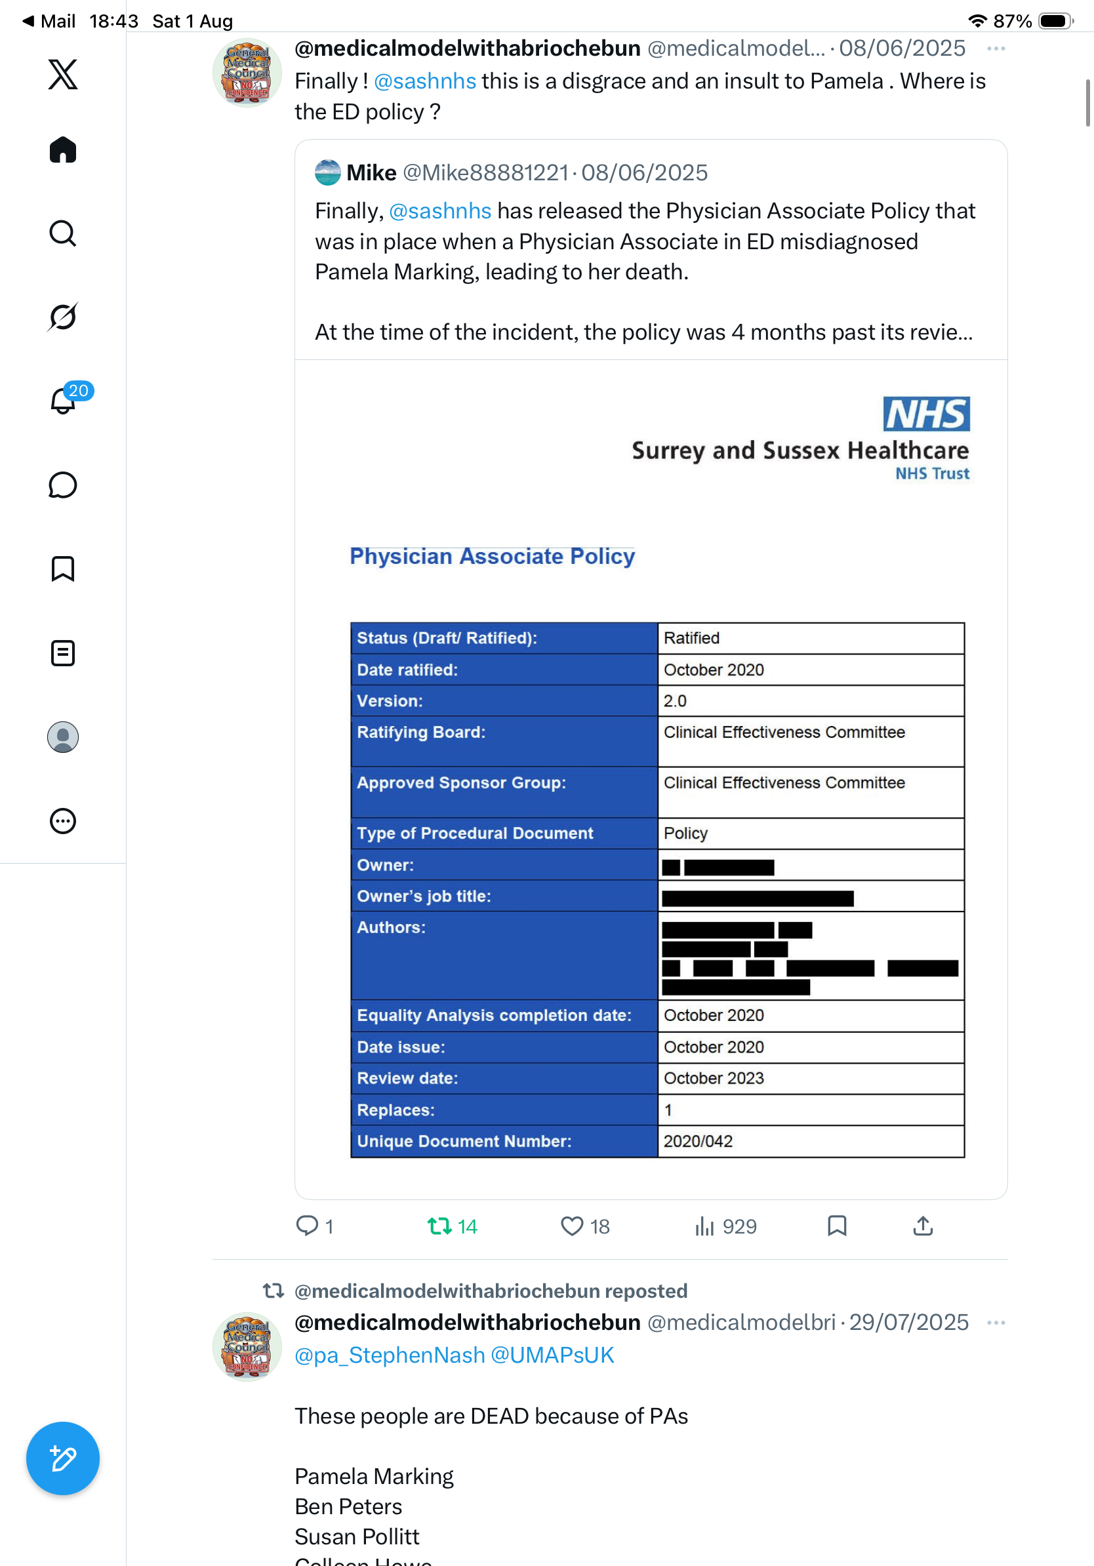This screenshot has width=1094, height=1566.
Task: Open Bookmarks in left sidebar
Action: coord(63,569)
